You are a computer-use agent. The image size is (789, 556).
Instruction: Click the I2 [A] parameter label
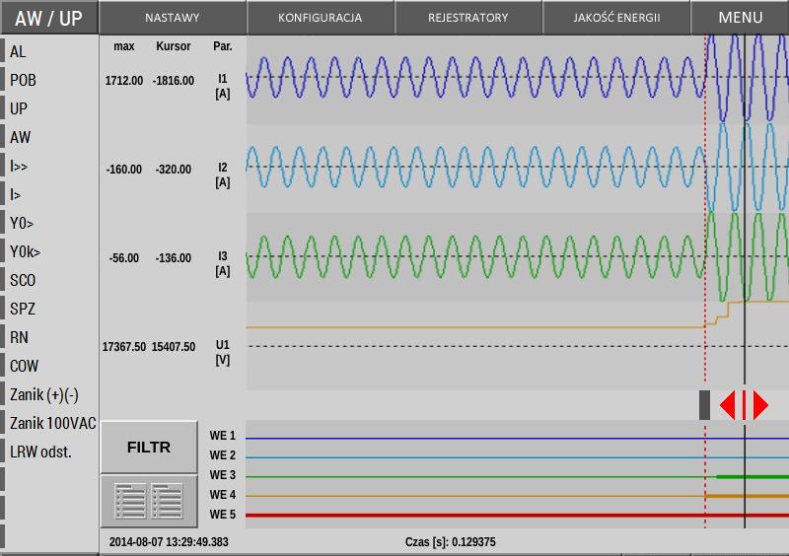pos(223,175)
